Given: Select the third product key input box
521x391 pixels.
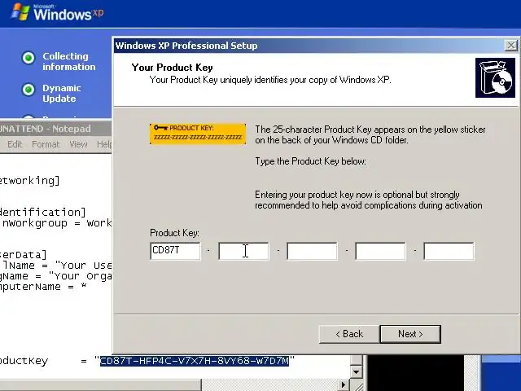Looking at the screenshot, I should [312, 251].
